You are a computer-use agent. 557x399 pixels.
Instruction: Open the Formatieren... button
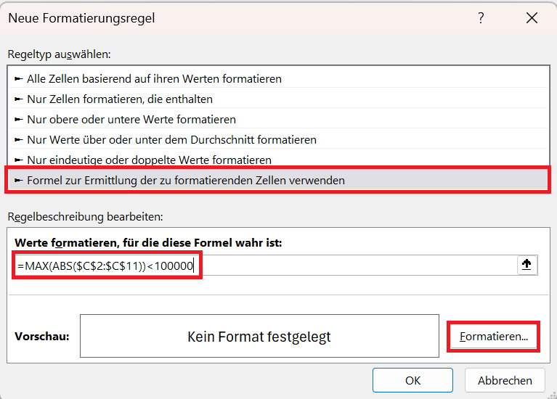tap(493, 336)
